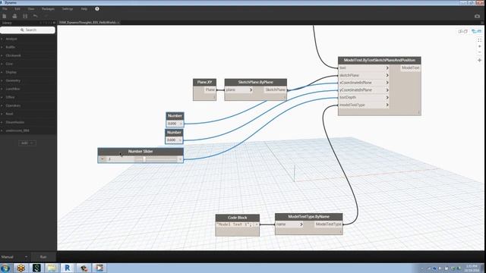Open the View menu
486x273 pixels.
pyautogui.click(x=31, y=9)
